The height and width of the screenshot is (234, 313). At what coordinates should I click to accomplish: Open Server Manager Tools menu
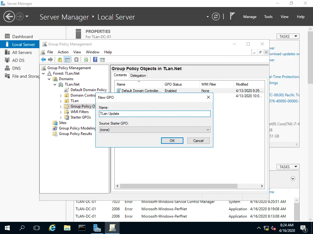[268, 17]
